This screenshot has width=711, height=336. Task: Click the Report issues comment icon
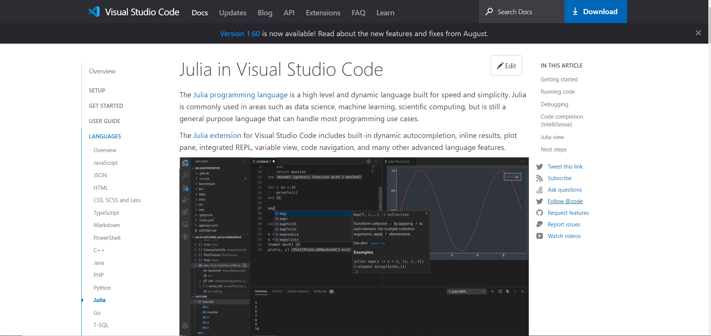[x=539, y=224]
